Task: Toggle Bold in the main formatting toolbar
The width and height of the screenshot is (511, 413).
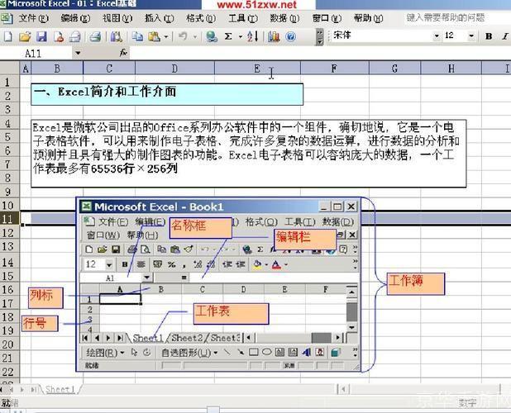Action: (489, 36)
